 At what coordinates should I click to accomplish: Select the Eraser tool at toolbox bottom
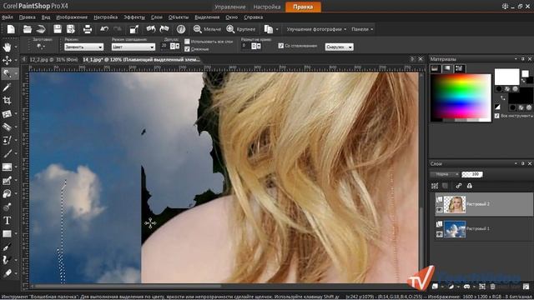click(7, 273)
